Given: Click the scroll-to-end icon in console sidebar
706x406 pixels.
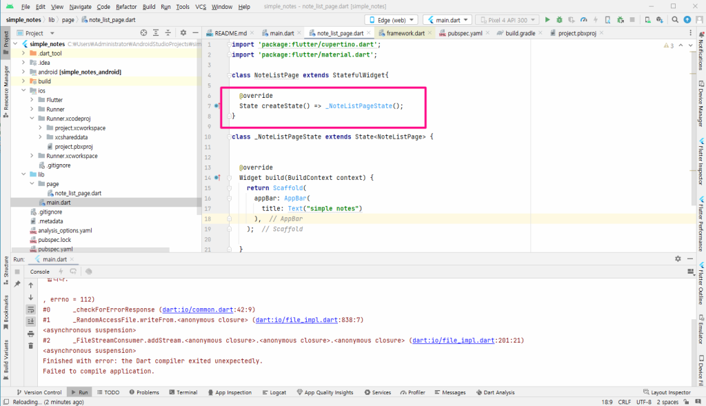Looking at the screenshot, I should (30, 321).
